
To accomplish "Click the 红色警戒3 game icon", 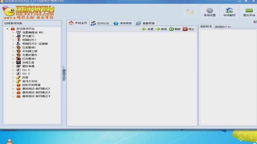I will click(19, 59).
